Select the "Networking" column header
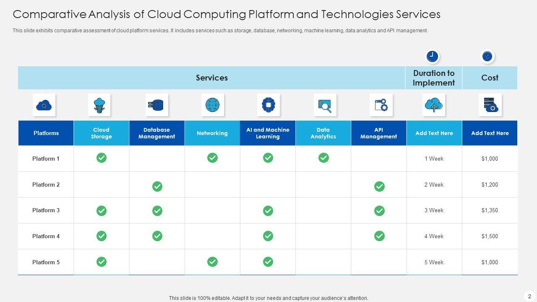This screenshot has height=302, width=537. point(212,133)
